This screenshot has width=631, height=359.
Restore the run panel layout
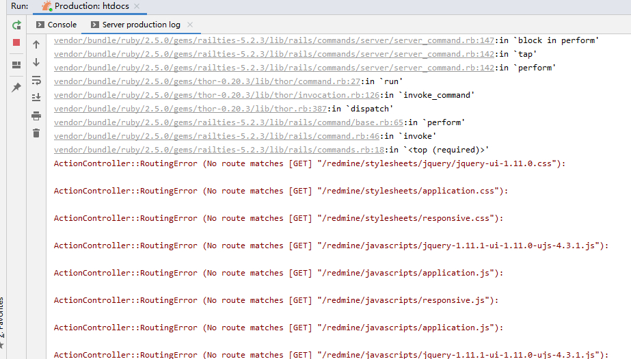pyautogui.click(x=16, y=65)
